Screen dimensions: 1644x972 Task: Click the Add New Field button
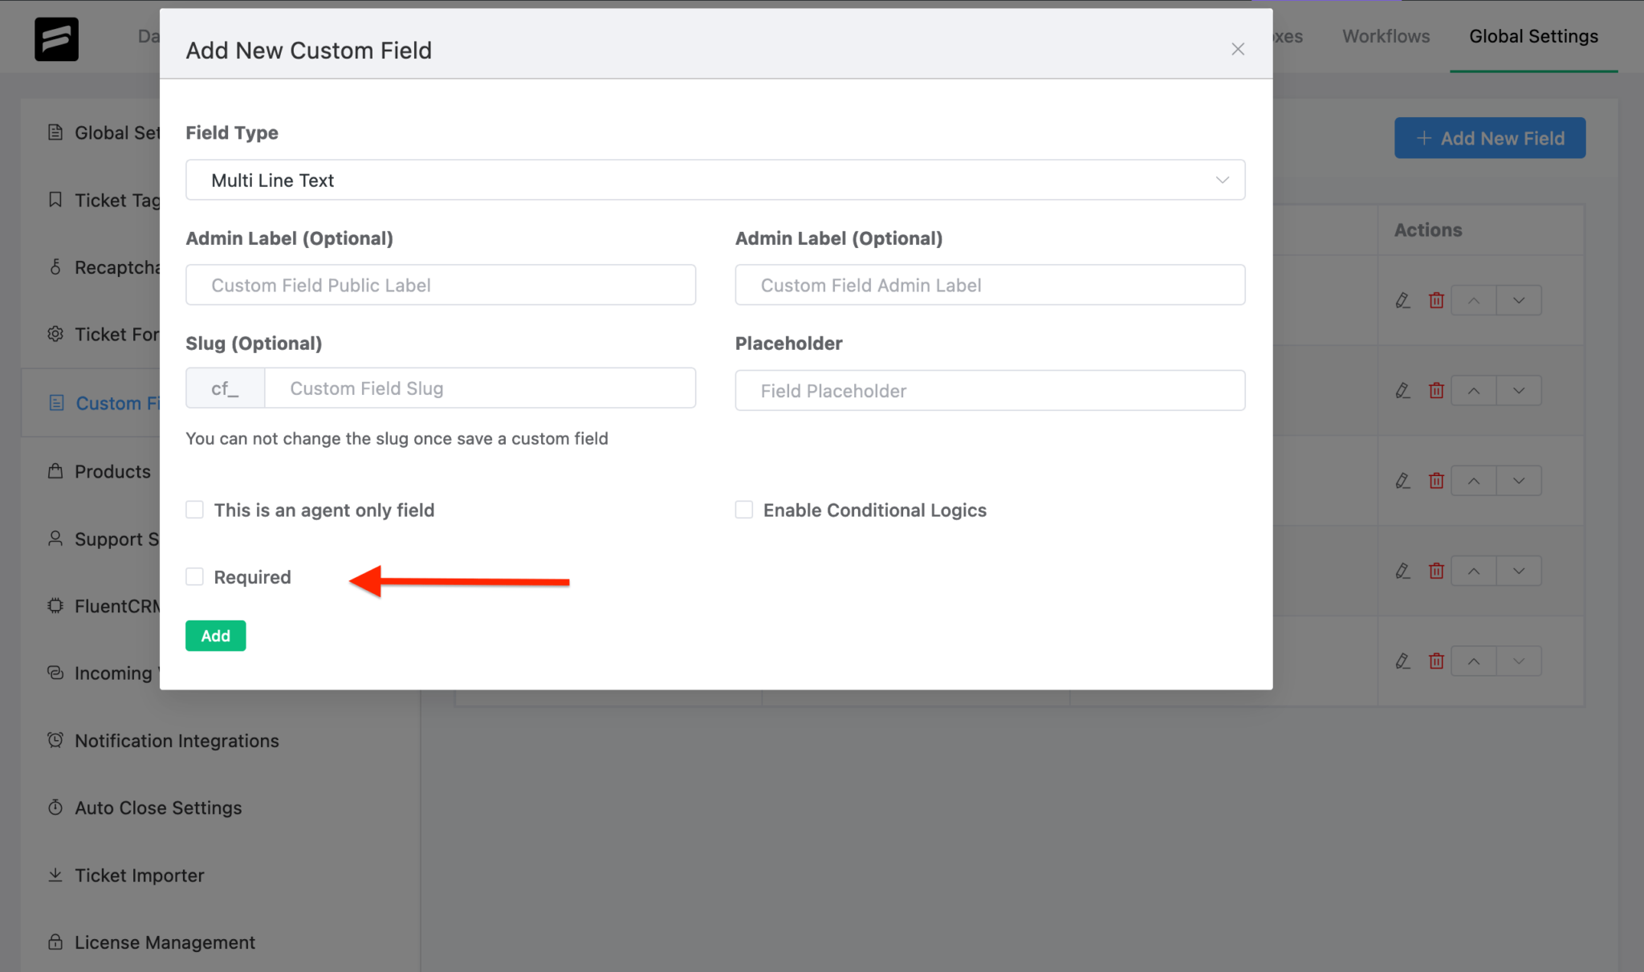coord(1490,138)
